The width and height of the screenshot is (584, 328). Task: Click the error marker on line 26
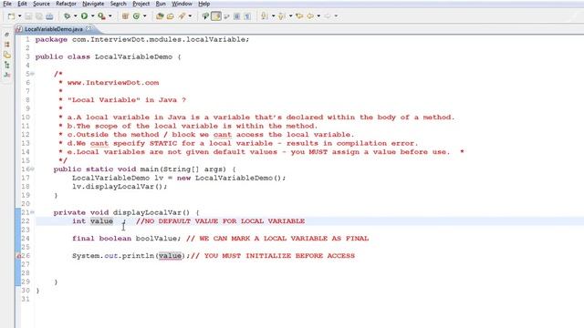click(18, 256)
